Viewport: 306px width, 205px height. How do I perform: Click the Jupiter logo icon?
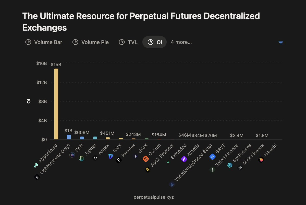coord(81,159)
